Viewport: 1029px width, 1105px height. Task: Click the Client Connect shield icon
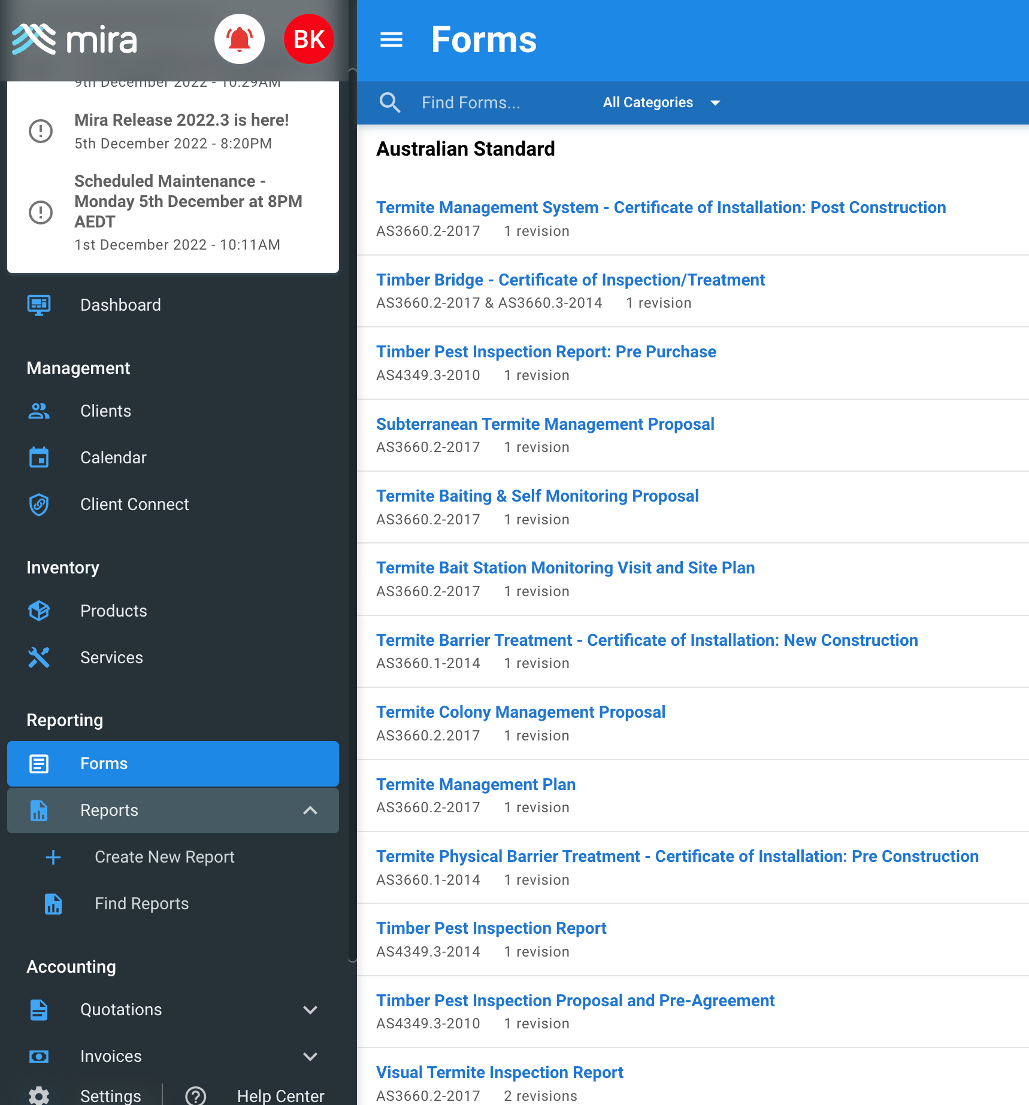click(x=39, y=504)
